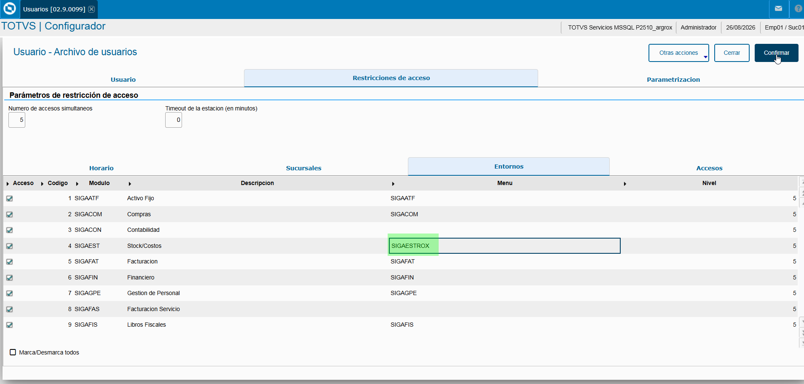This screenshot has height=384, width=804.
Task: Select the SIGAATF module cell
Action: [x=87, y=198]
